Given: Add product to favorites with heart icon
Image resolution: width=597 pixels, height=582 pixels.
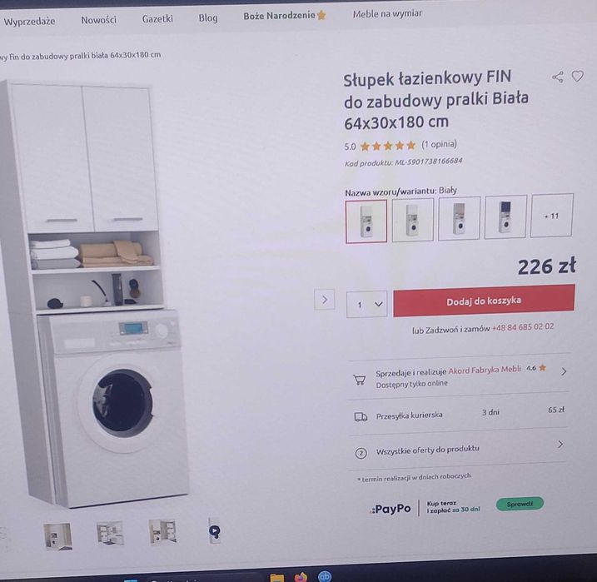Looking at the screenshot, I should (x=577, y=76).
